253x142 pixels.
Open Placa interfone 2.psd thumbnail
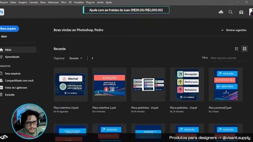tap(110, 84)
